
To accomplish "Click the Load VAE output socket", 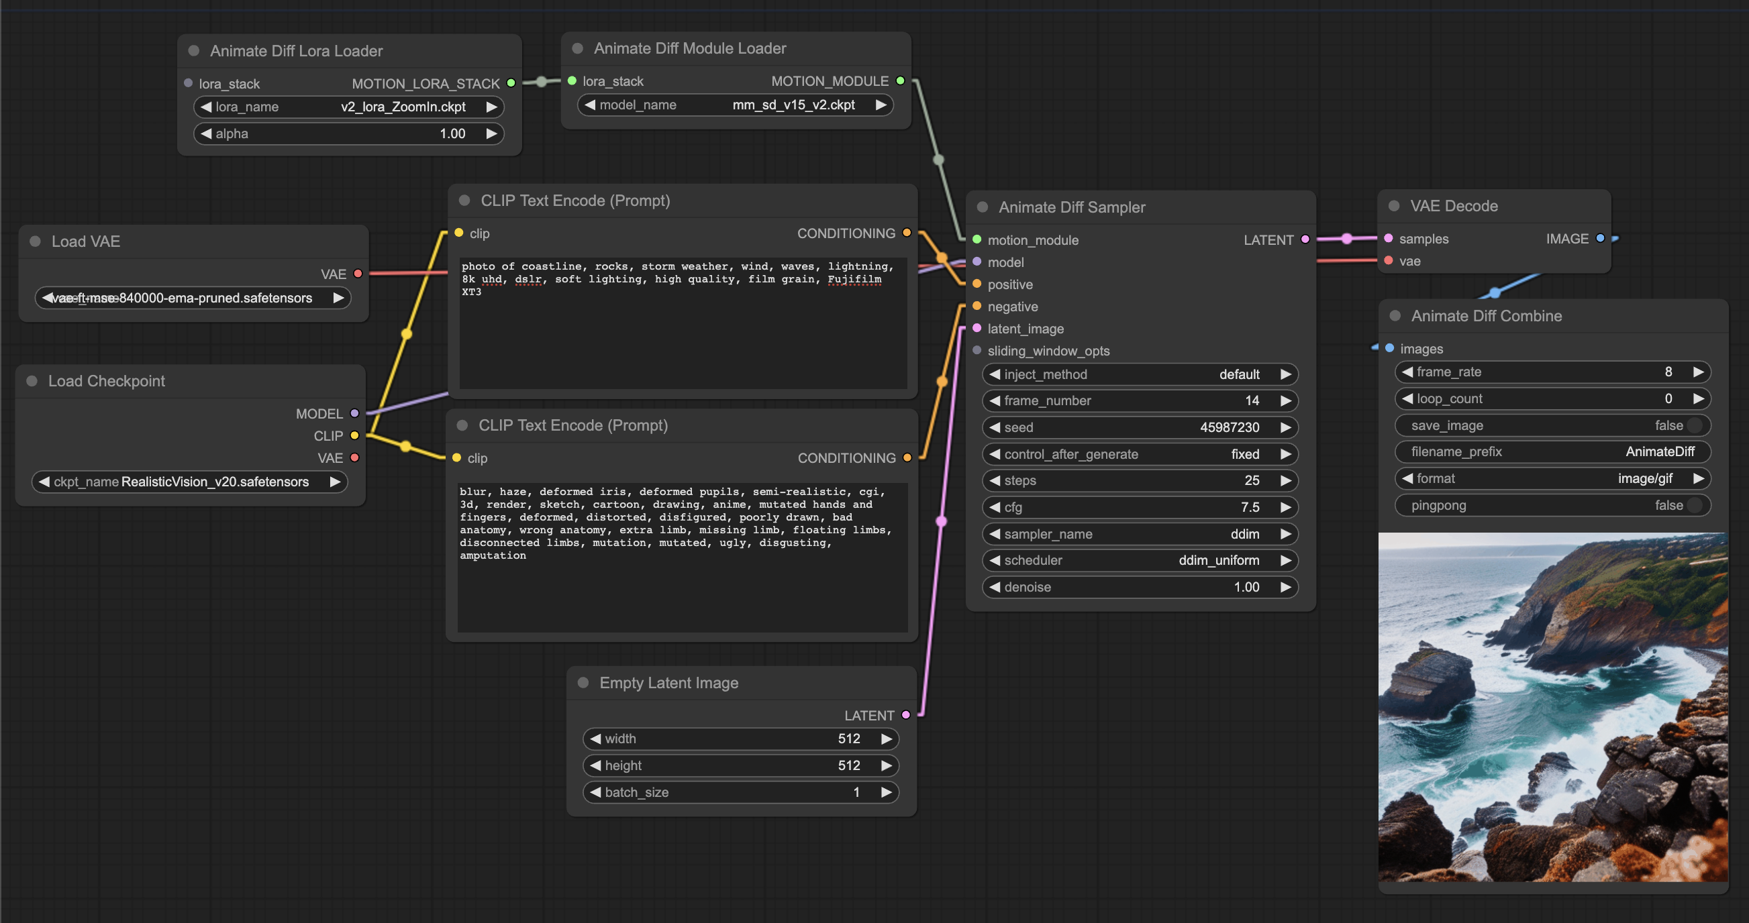I will pyautogui.click(x=358, y=274).
